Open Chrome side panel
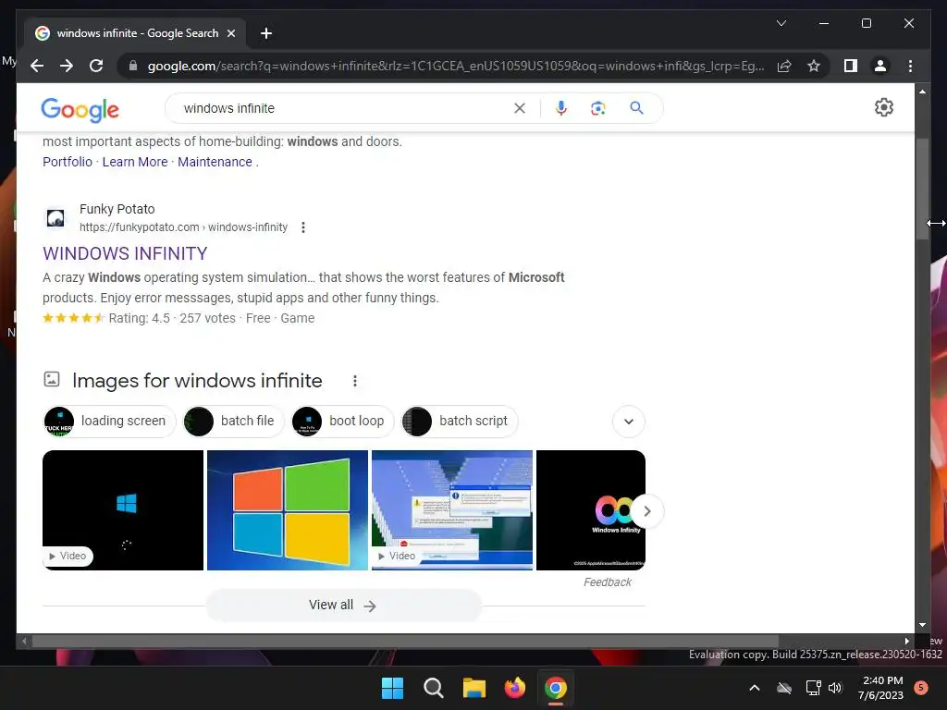This screenshot has width=947, height=710. (x=851, y=66)
